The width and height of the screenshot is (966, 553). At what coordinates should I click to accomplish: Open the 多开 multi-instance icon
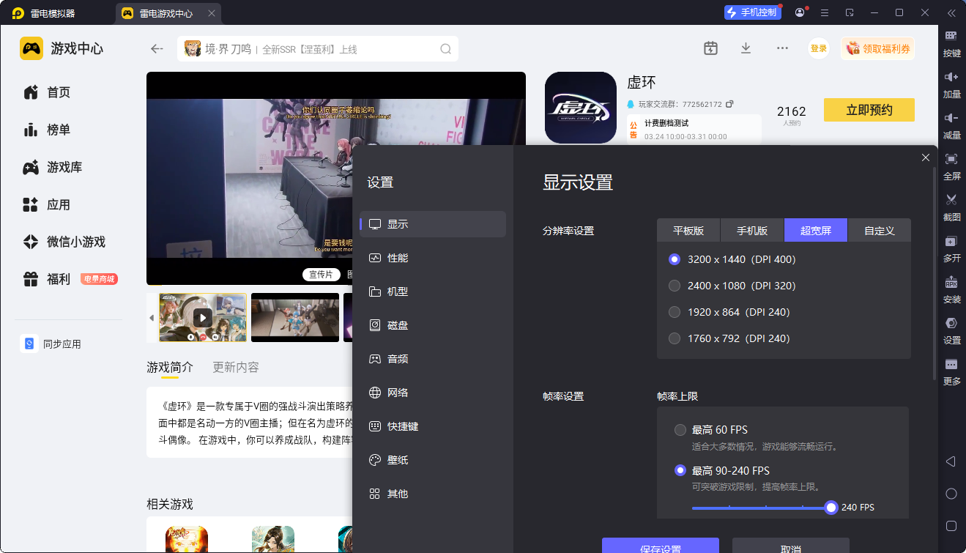[x=951, y=241]
